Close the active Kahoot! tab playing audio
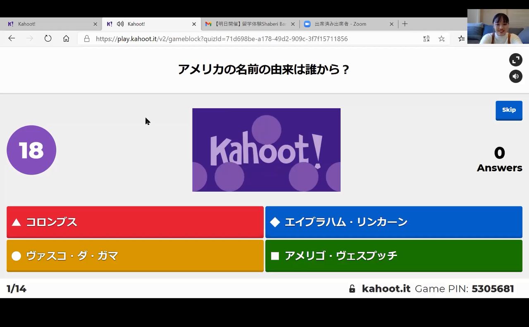Screen dimensions: 529x327 [194, 24]
